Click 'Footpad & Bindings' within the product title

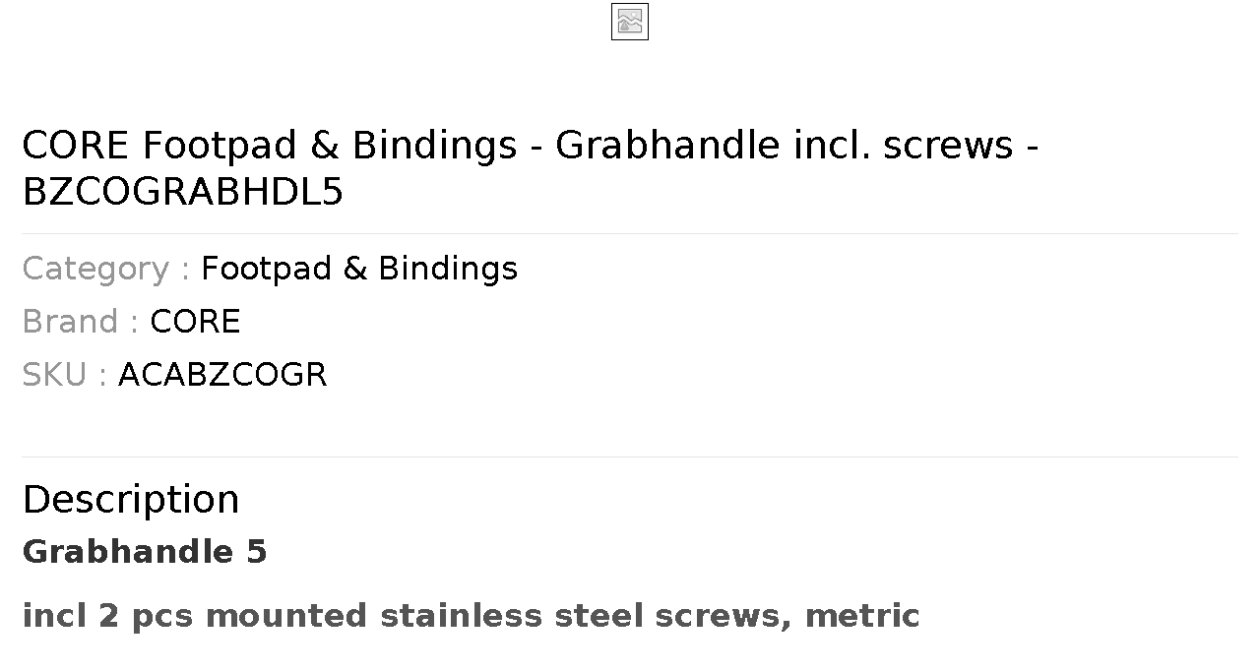point(330,146)
